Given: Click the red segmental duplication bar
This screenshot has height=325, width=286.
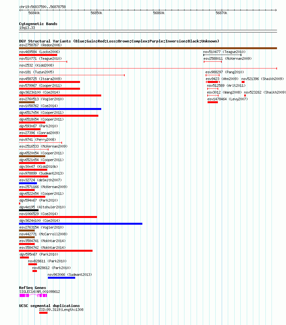Looking at the screenshot, I should coord(43,313).
